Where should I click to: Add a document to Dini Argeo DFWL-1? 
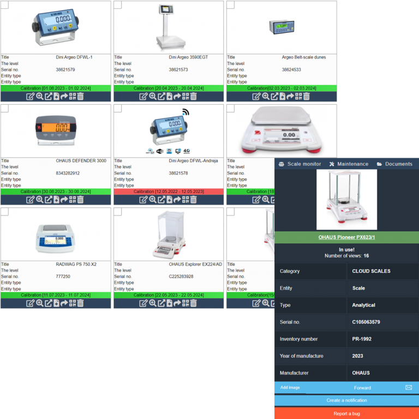point(56,97)
